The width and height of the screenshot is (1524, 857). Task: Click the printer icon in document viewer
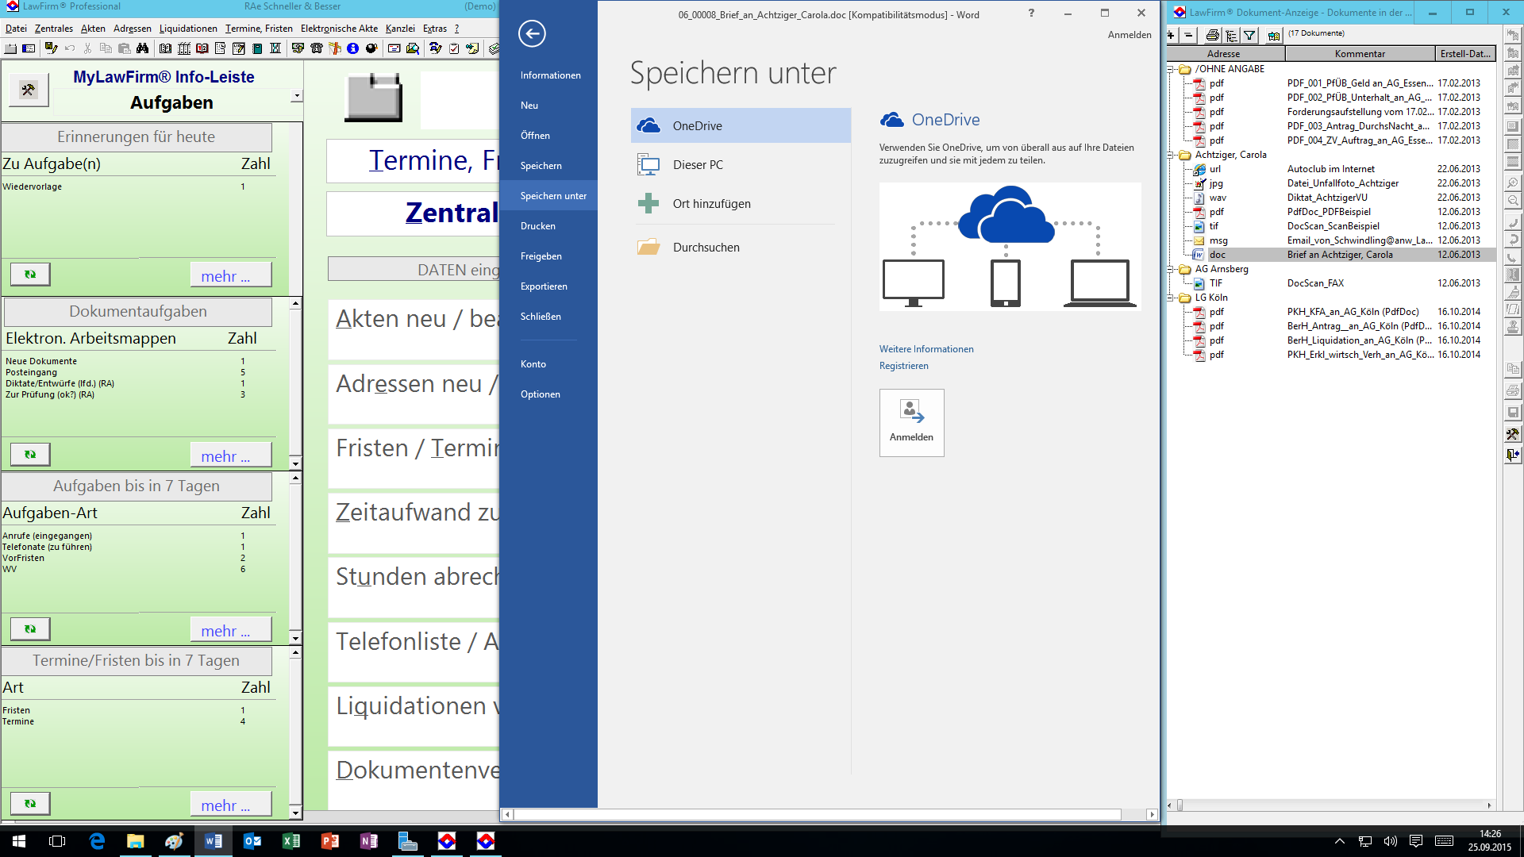1212,35
